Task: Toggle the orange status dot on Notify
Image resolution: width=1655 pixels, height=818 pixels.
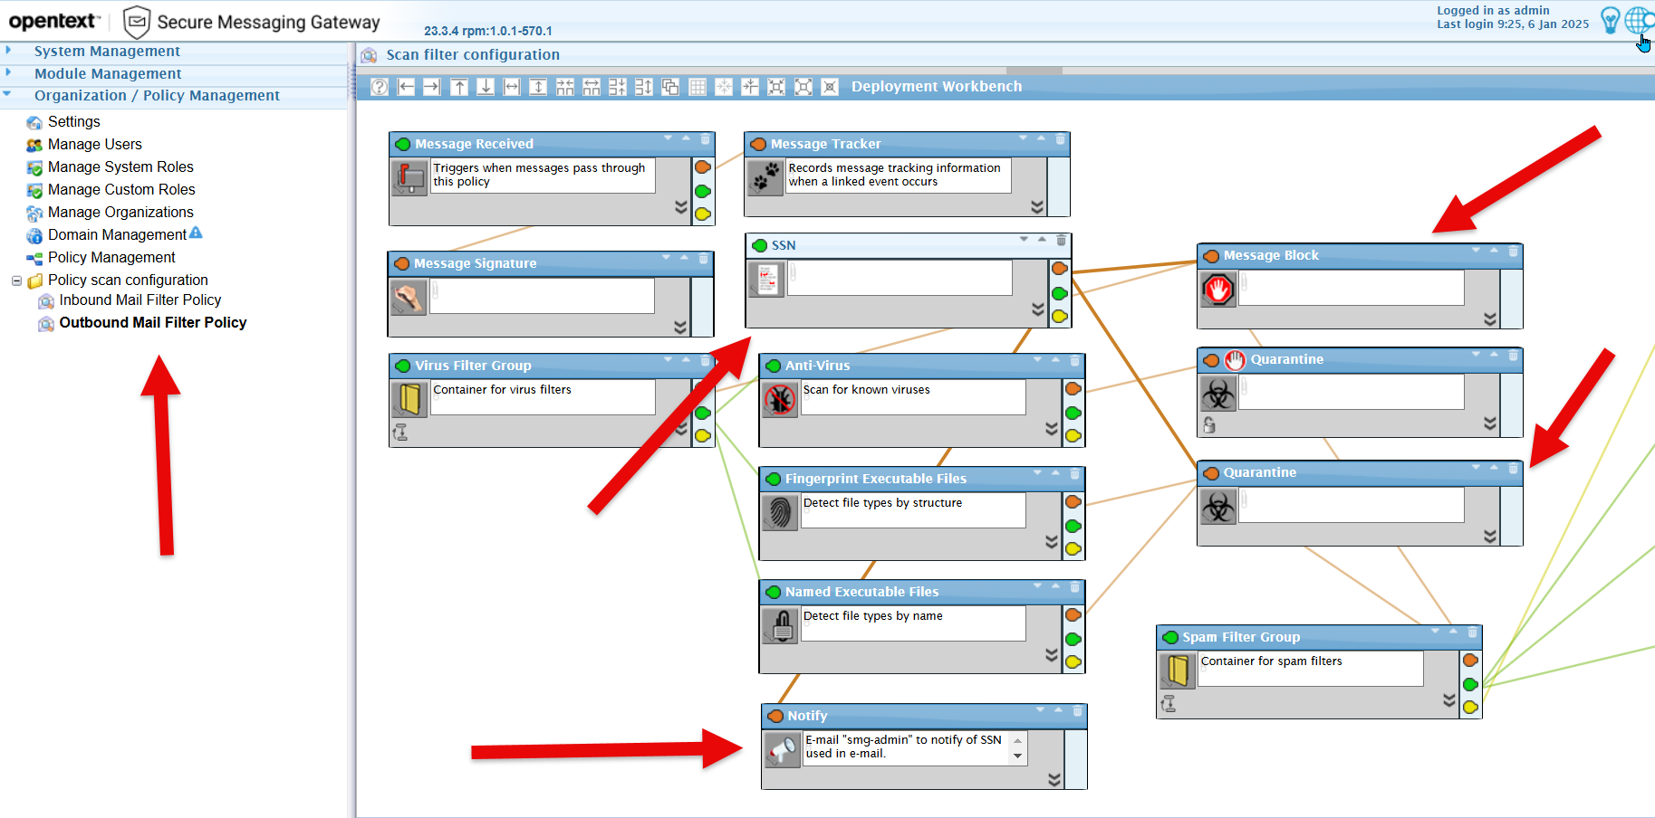Action: 775,716
